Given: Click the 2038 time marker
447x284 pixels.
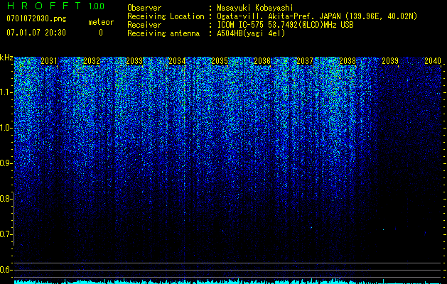Looking at the screenshot, I should [348, 61].
